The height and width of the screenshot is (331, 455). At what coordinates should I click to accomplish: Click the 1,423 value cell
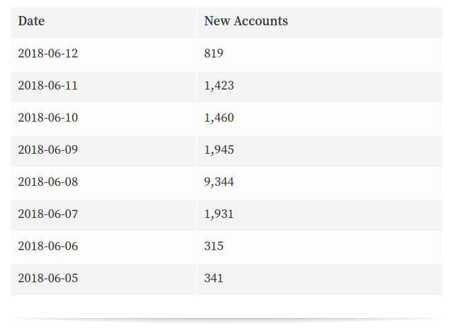coord(320,87)
